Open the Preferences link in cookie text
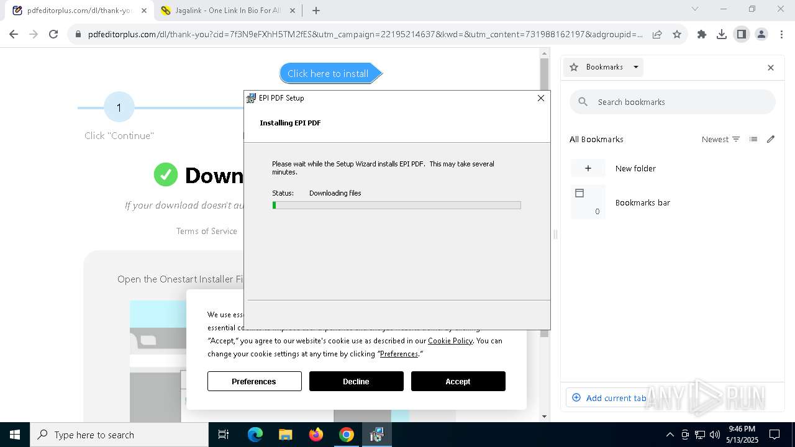The width and height of the screenshot is (795, 447). point(399,354)
